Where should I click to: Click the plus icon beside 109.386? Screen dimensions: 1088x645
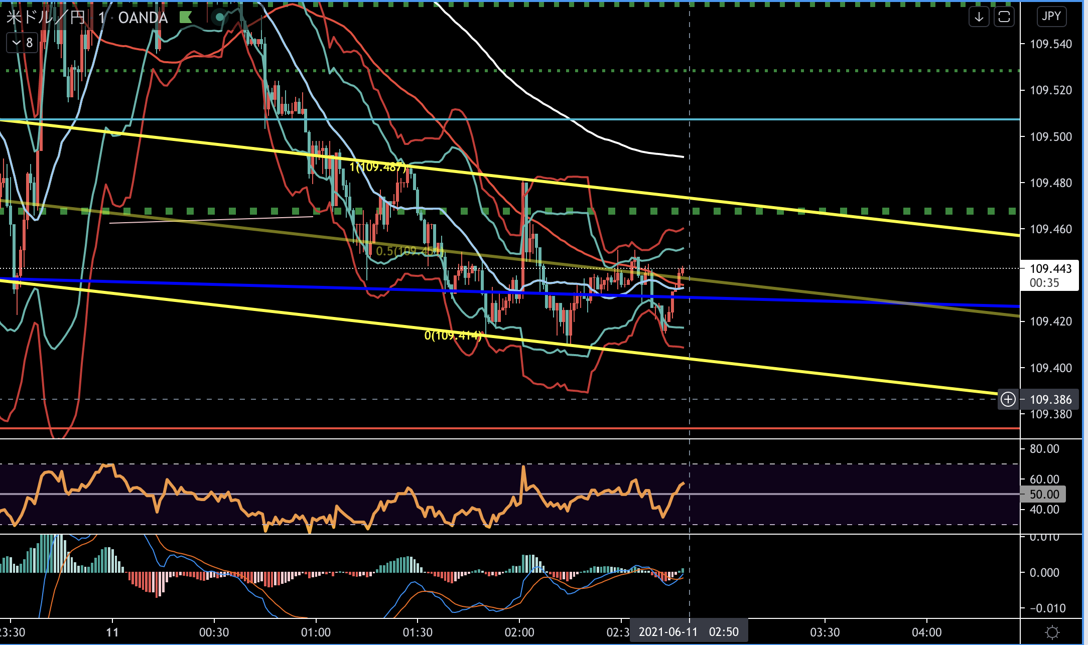tap(1008, 399)
